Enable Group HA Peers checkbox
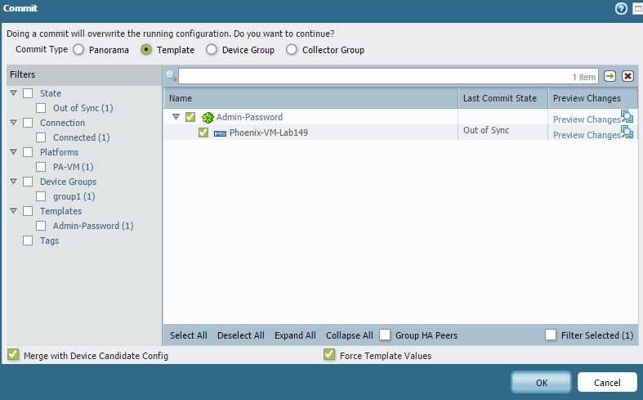 point(385,335)
